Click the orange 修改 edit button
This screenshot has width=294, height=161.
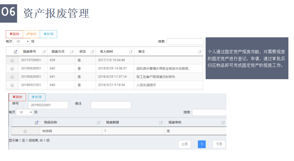(x=31, y=34)
